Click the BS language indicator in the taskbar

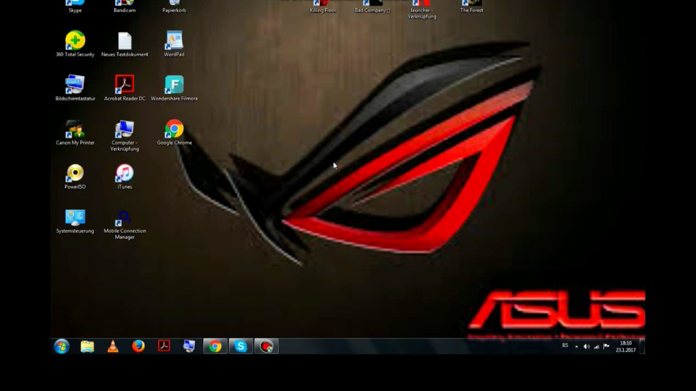pyautogui.click(x=565, y=345)
